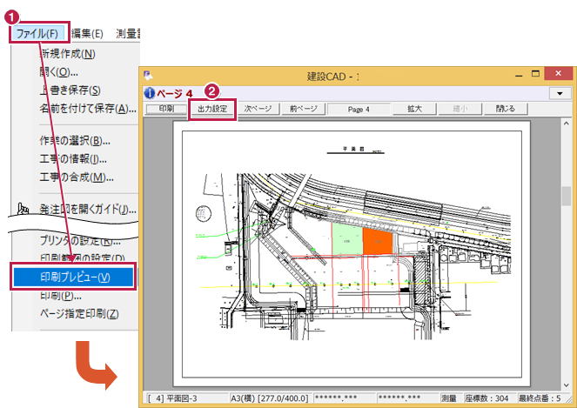The height and width of the screenshot is (408, 577).
Task: Open the ファイル(F) menu
Action: [x=37, y=33]
